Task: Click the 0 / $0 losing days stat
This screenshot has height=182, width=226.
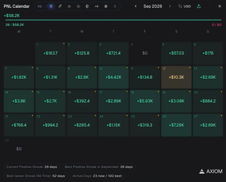Action: pos(216,25)
